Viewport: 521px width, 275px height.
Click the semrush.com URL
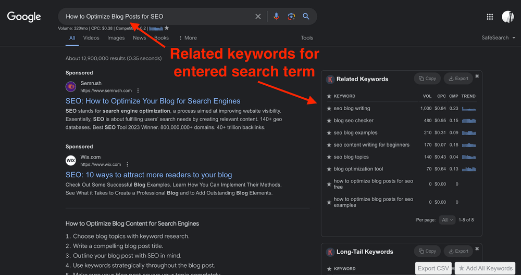pos(106,90)
